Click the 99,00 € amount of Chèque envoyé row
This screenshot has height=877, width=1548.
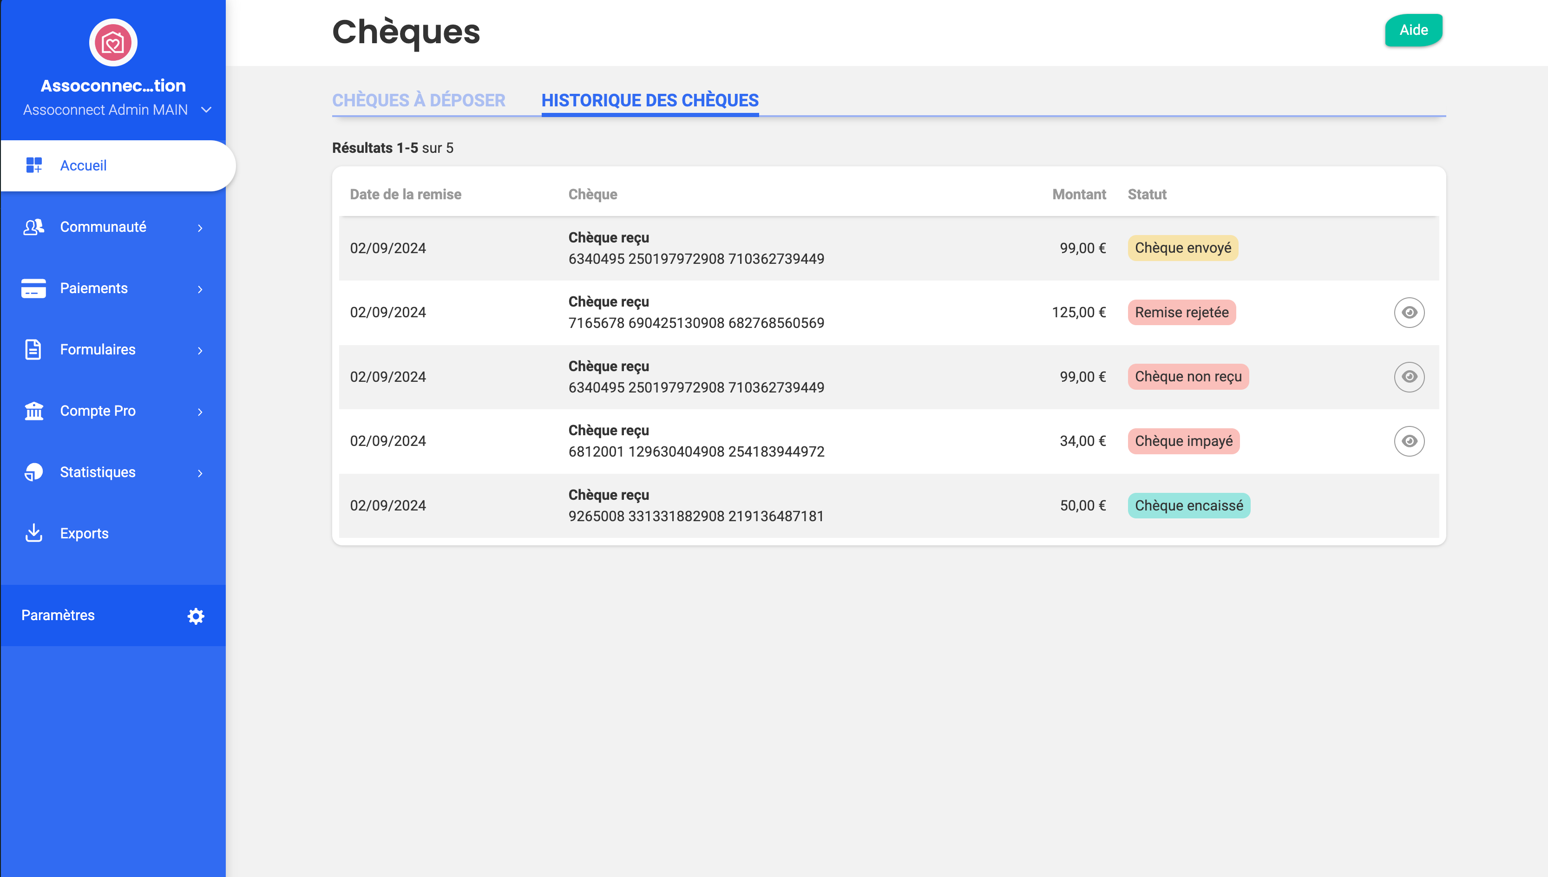click(x=1082, y=248)
